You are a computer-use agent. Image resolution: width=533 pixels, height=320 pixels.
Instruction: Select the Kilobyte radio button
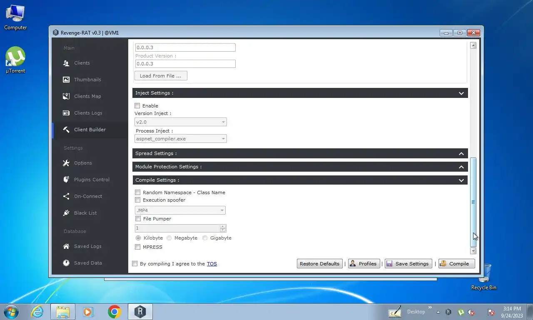coord(138,238)
